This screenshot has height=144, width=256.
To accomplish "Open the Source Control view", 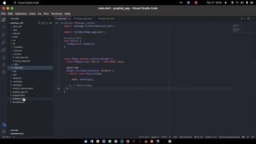I will point(4,34).
